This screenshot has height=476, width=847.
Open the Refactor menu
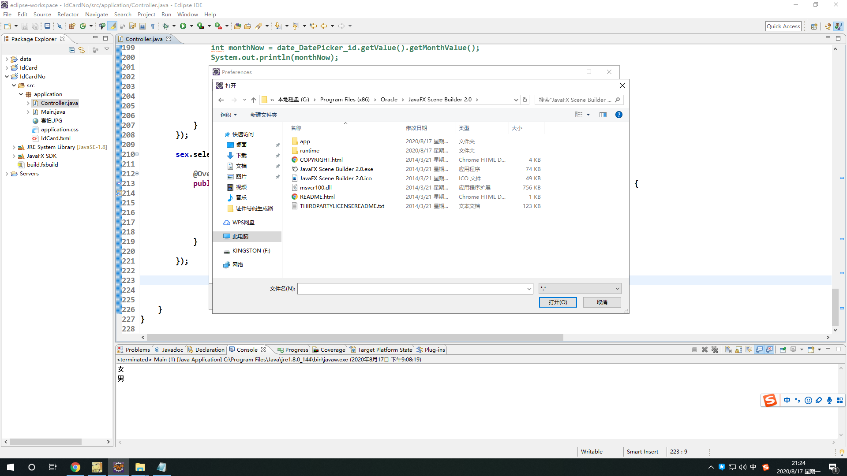[x=68, y=15]
